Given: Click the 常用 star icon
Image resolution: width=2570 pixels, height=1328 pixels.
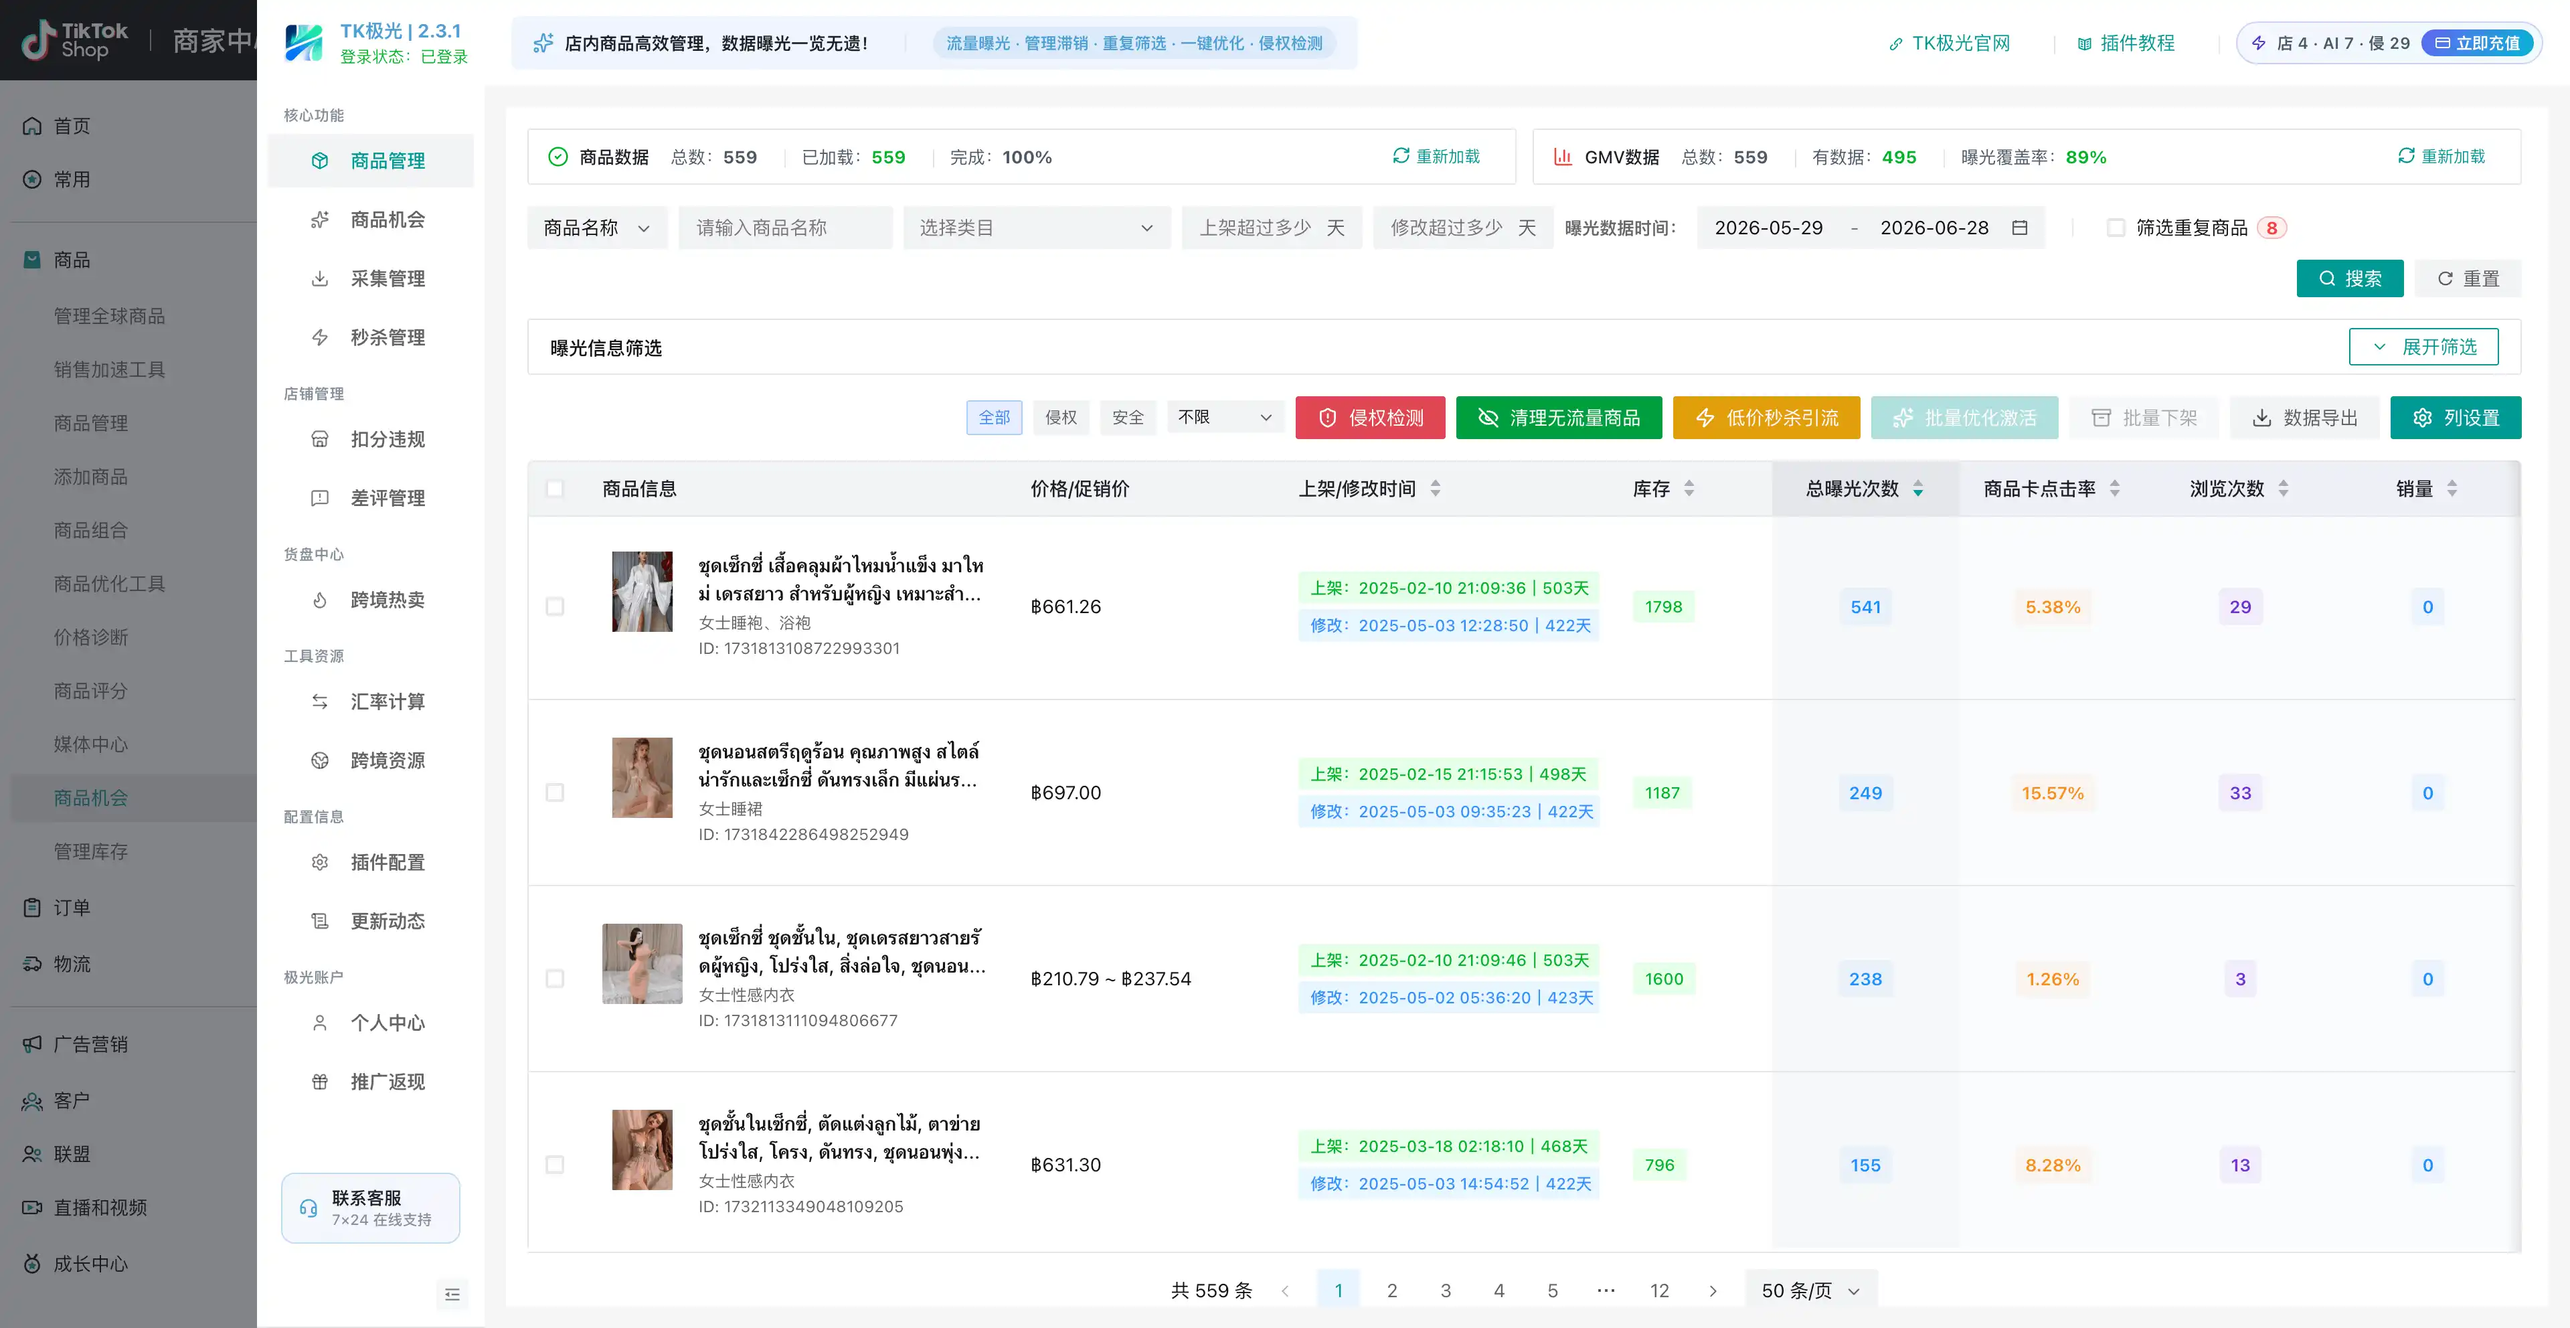Looking at the screenshot, I should pyautogui.click(x=32, y=179).
